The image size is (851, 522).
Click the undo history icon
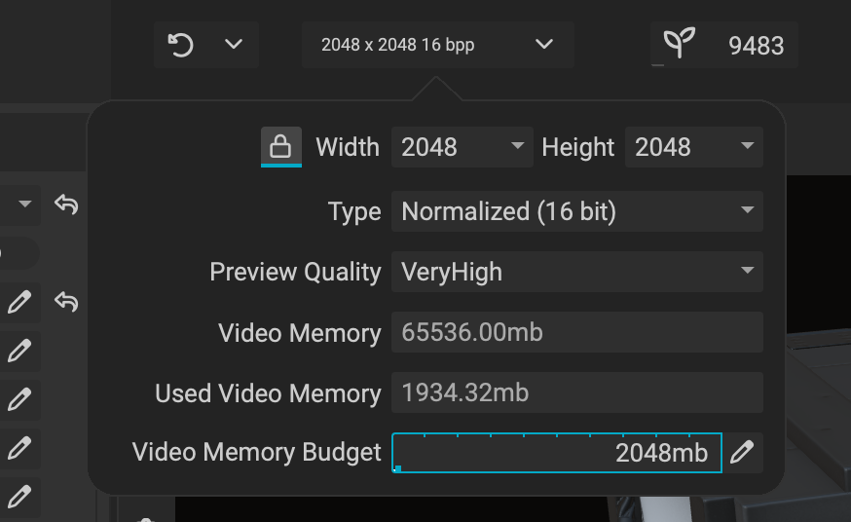click(181, 45)
